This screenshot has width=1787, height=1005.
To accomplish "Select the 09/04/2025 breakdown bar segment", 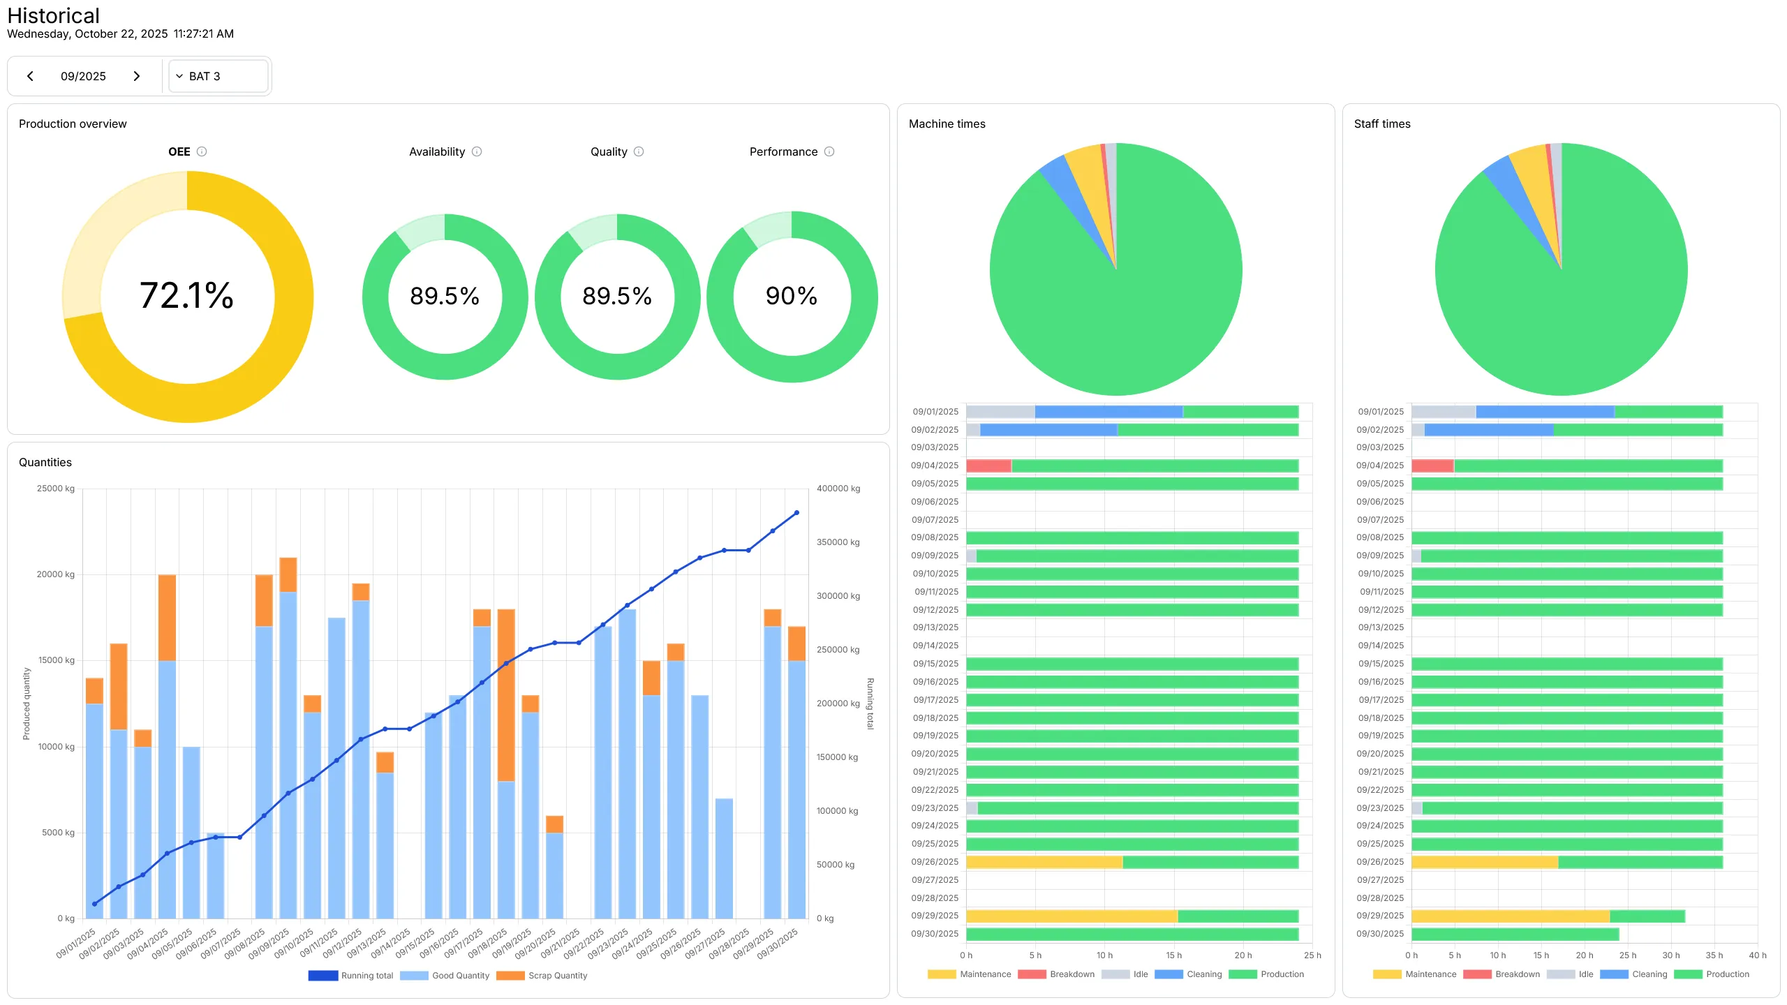I will (x=988, y=465).
